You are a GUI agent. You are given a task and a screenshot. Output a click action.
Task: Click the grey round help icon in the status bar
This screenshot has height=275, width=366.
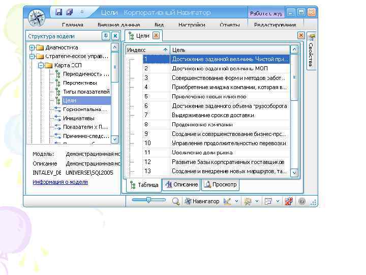(302, 201)
